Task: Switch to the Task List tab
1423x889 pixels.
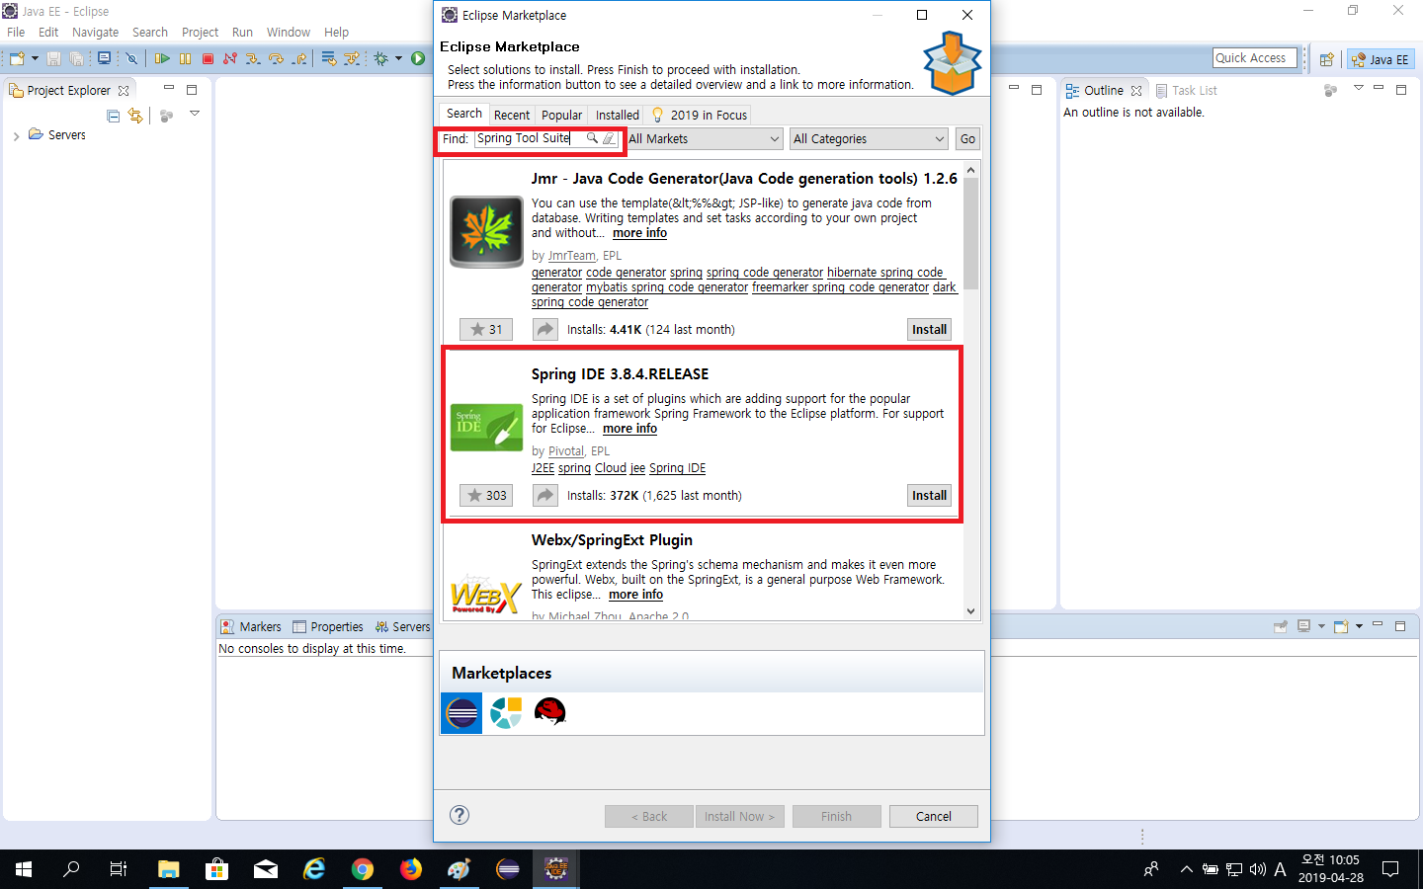Action: pos(1186,90)
